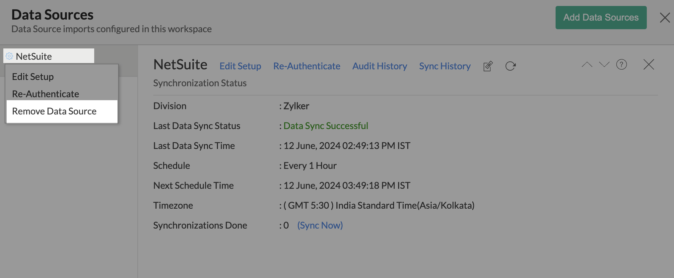Click the Synchronization Status heading
This screenshot has height=278, width=674.
pos(200,83)
